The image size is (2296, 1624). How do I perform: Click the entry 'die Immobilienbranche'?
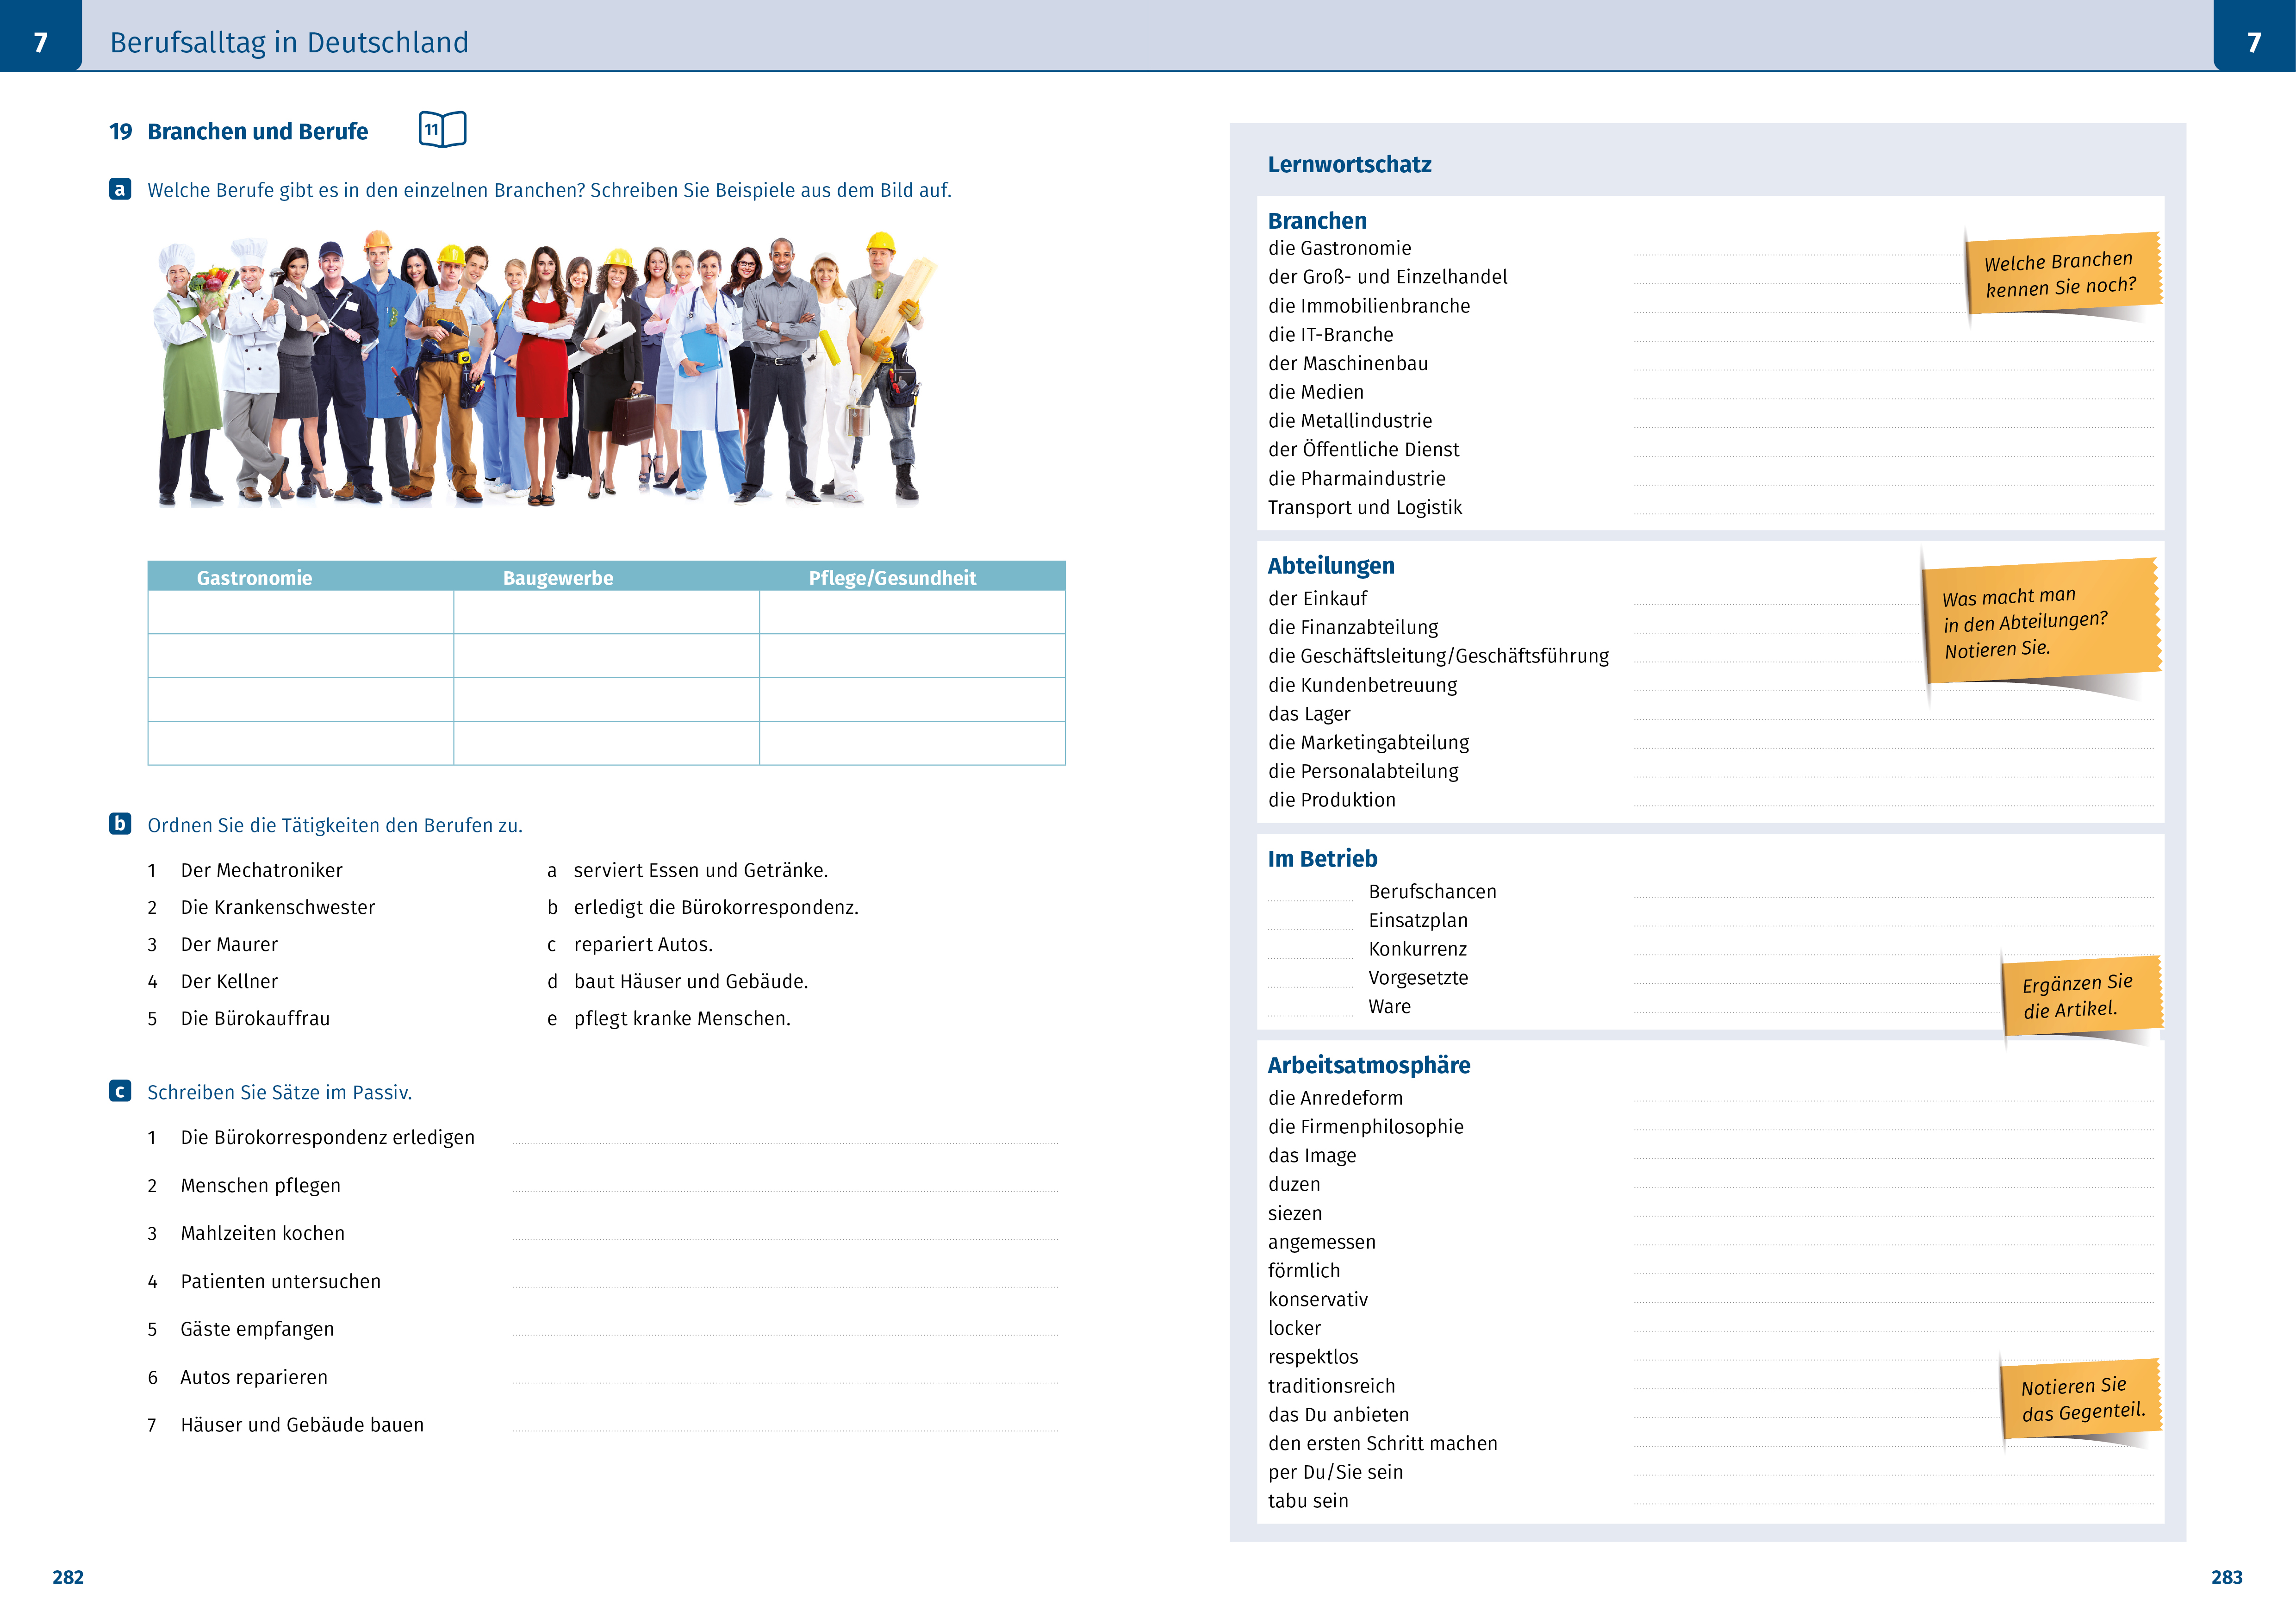coord(1369,306)
